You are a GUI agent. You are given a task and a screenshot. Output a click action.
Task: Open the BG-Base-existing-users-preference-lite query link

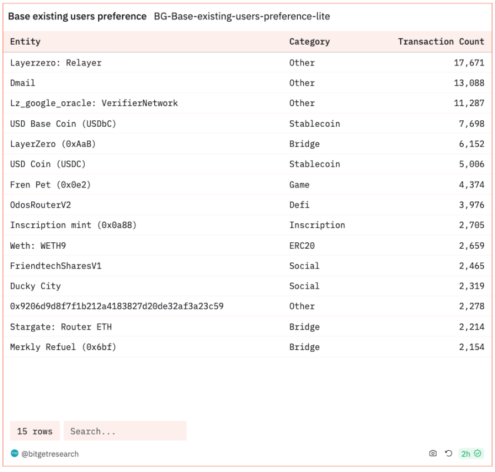tap(241, 16)
